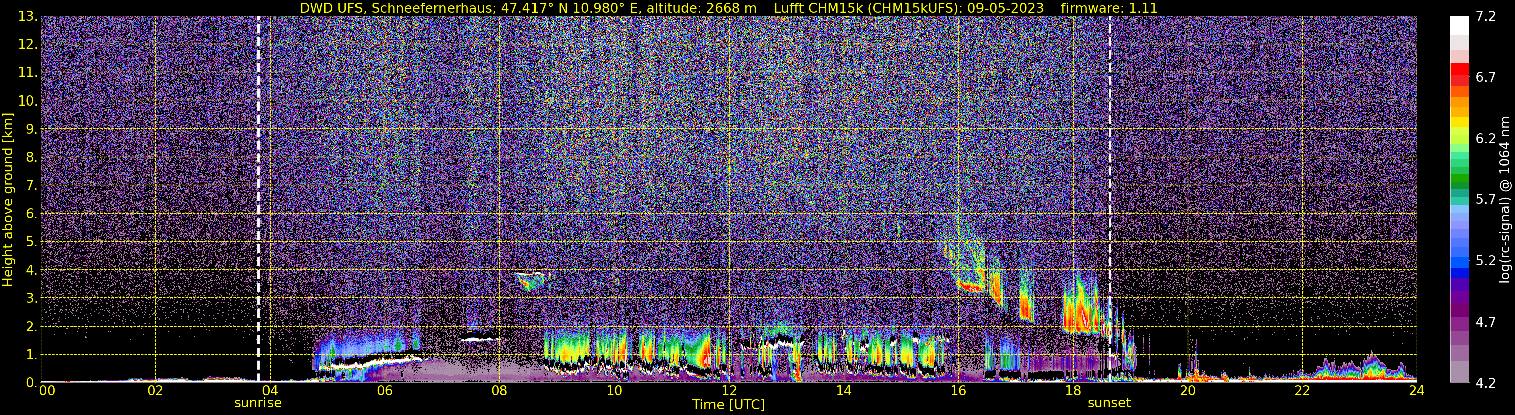Click the 'sunrise' label under the axis
Viewport: 1515px width, 415px height.
click(257, 403)
